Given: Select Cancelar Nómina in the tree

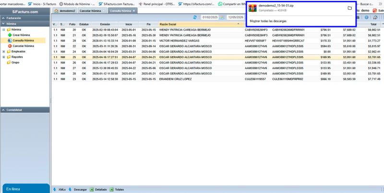Looking at the screenshot, I should tap(23, 46).
